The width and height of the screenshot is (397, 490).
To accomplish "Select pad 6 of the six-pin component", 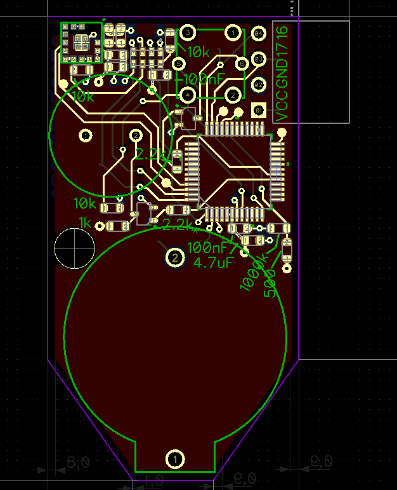I will point(242,64).
